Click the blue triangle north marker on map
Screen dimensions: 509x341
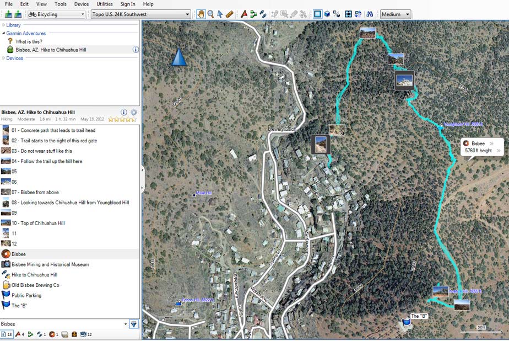178,57
